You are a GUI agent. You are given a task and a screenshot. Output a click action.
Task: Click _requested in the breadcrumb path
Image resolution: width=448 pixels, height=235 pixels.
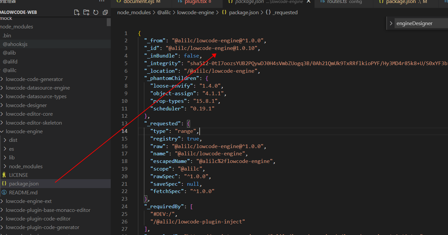click(285, 12)
